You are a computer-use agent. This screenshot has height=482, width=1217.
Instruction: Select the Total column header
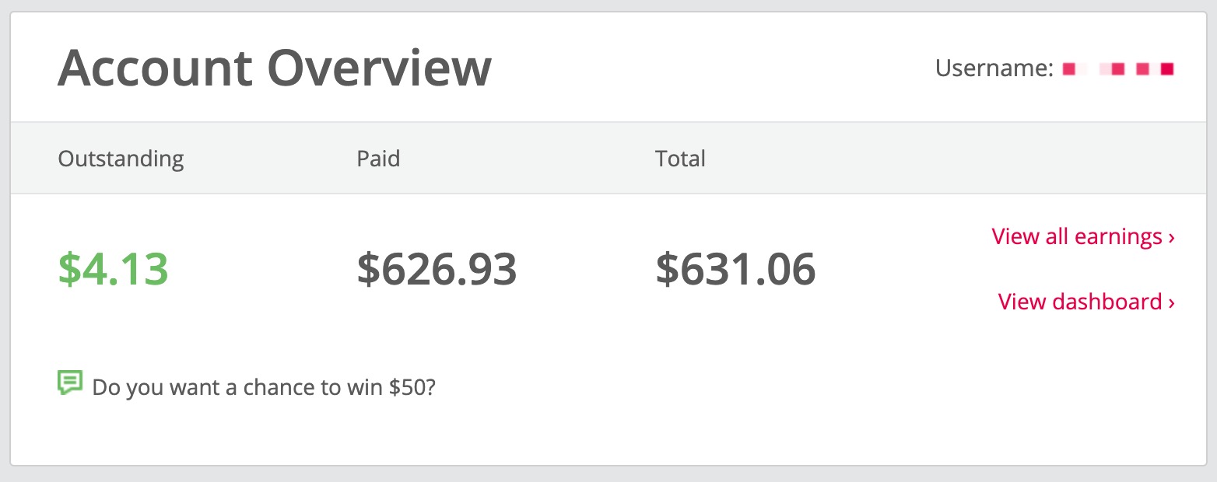680,158
